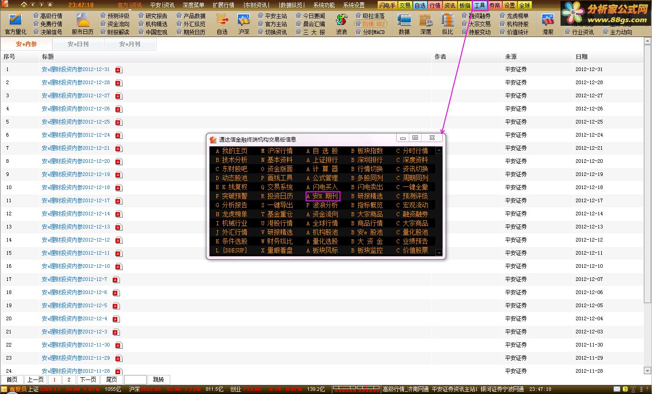
Task: Select the 安e内参 tab
Action: coord(27,44)
